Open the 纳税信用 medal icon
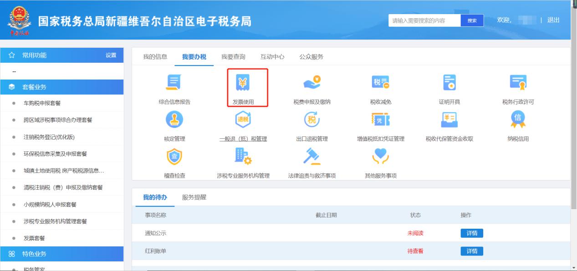This screenshot has width=577, height=271. coord(518,120)
